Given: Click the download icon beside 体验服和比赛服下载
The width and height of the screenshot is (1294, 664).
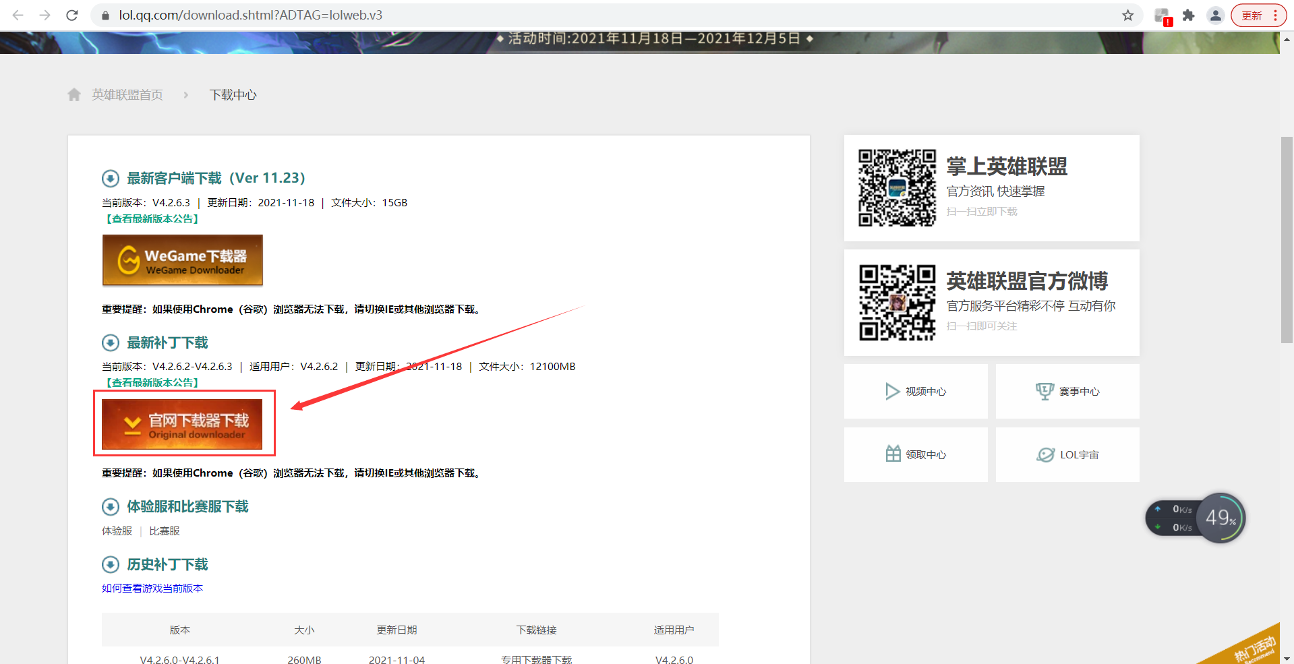Looking at the screenshot, I should point(111,506).
